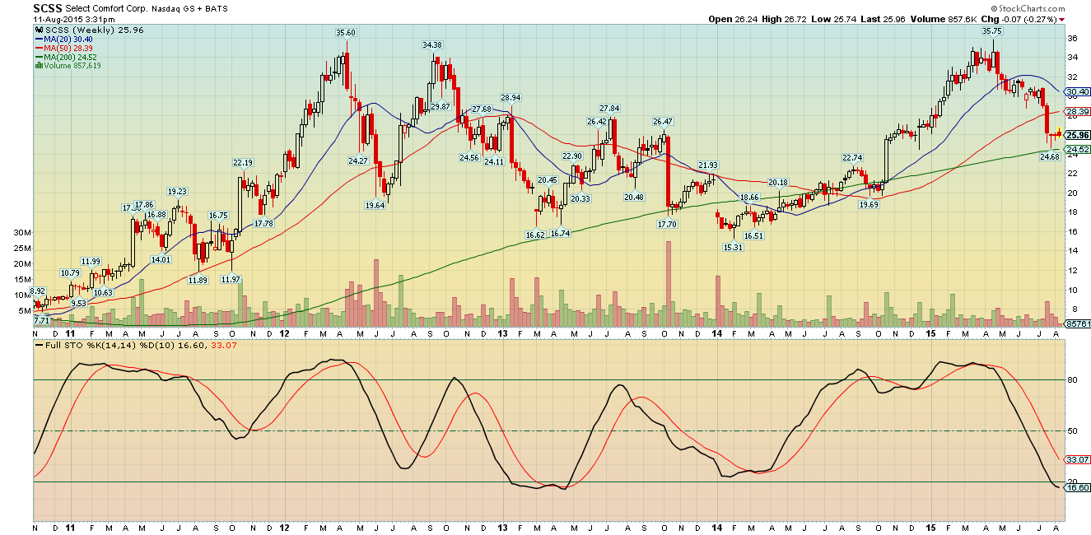Select the green MA(200) line swatch in legend
1091x535 pixels.
point(38,57)
